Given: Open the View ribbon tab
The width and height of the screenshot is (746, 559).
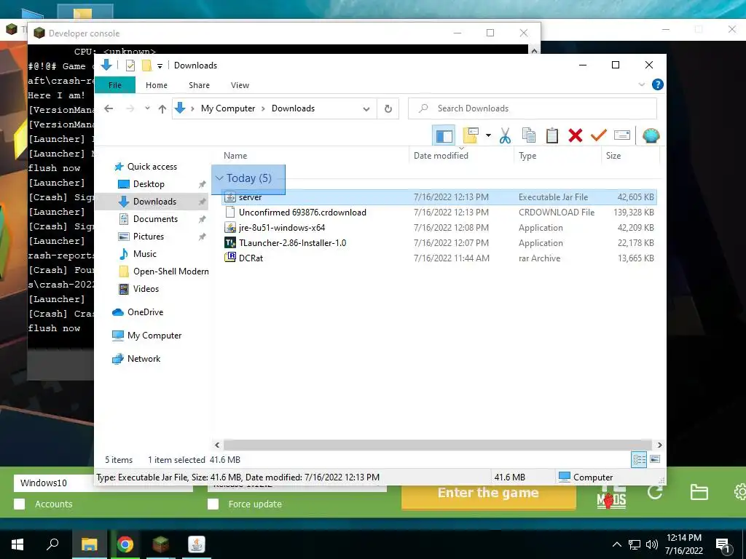Looking at the screenshot, I should (x=240, y=85).
